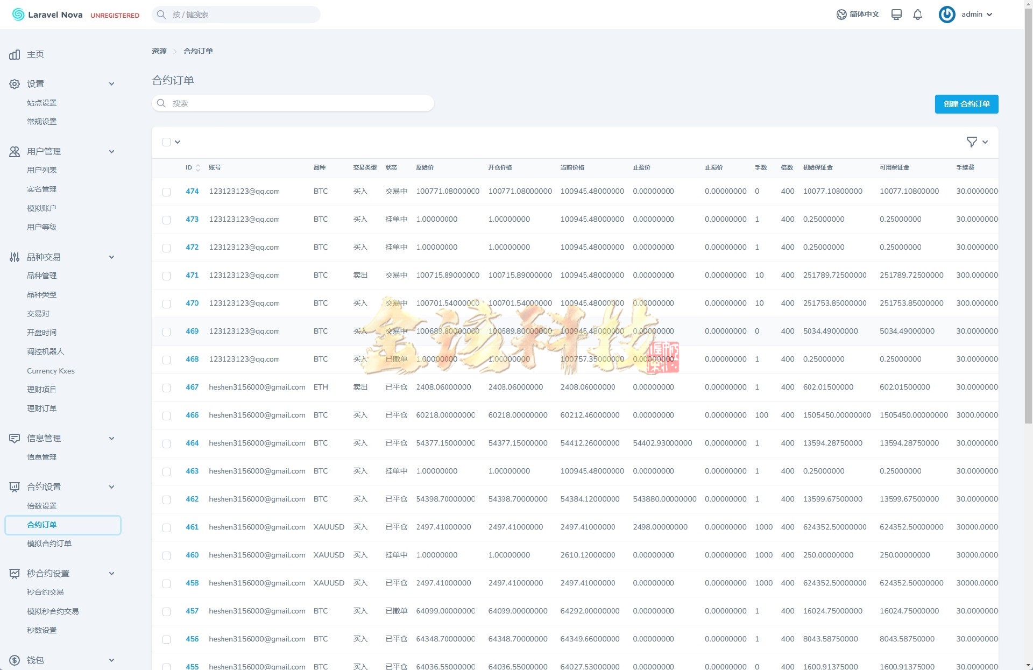The height and width of the screenshot is (670, 1033).
Task: Open the filter funnel icon
Action: (971, 142)
